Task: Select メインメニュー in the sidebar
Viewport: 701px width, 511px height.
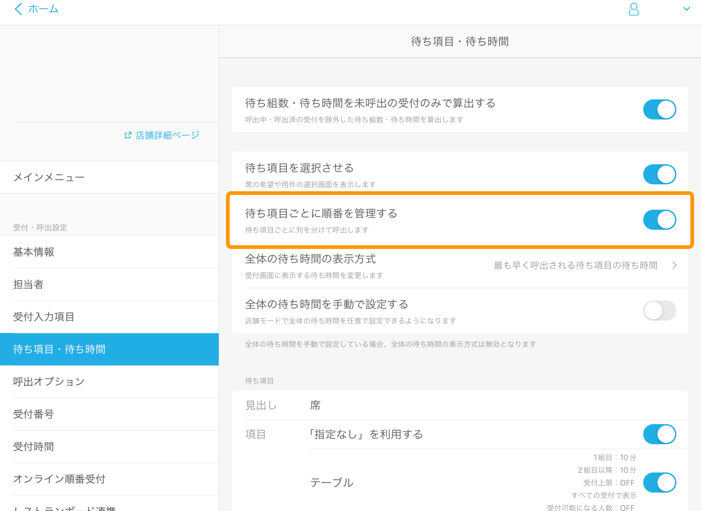Action: (109, 177)
